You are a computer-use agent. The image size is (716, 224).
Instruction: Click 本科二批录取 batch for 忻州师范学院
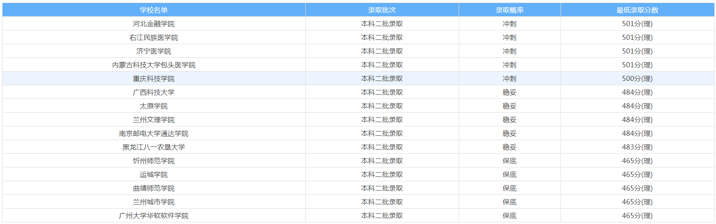tap(382, 161)
